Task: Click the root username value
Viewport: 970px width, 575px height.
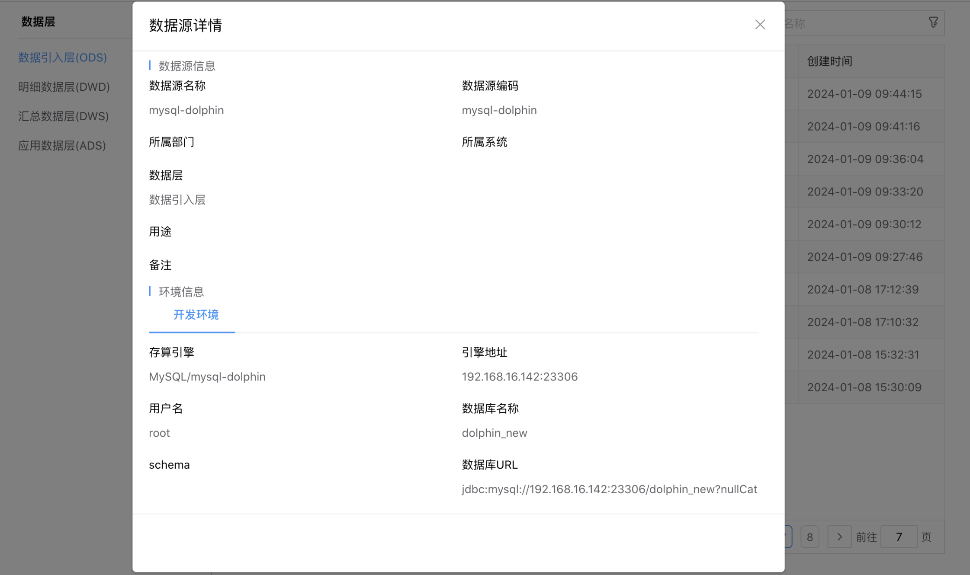Action: coord(159,433)
